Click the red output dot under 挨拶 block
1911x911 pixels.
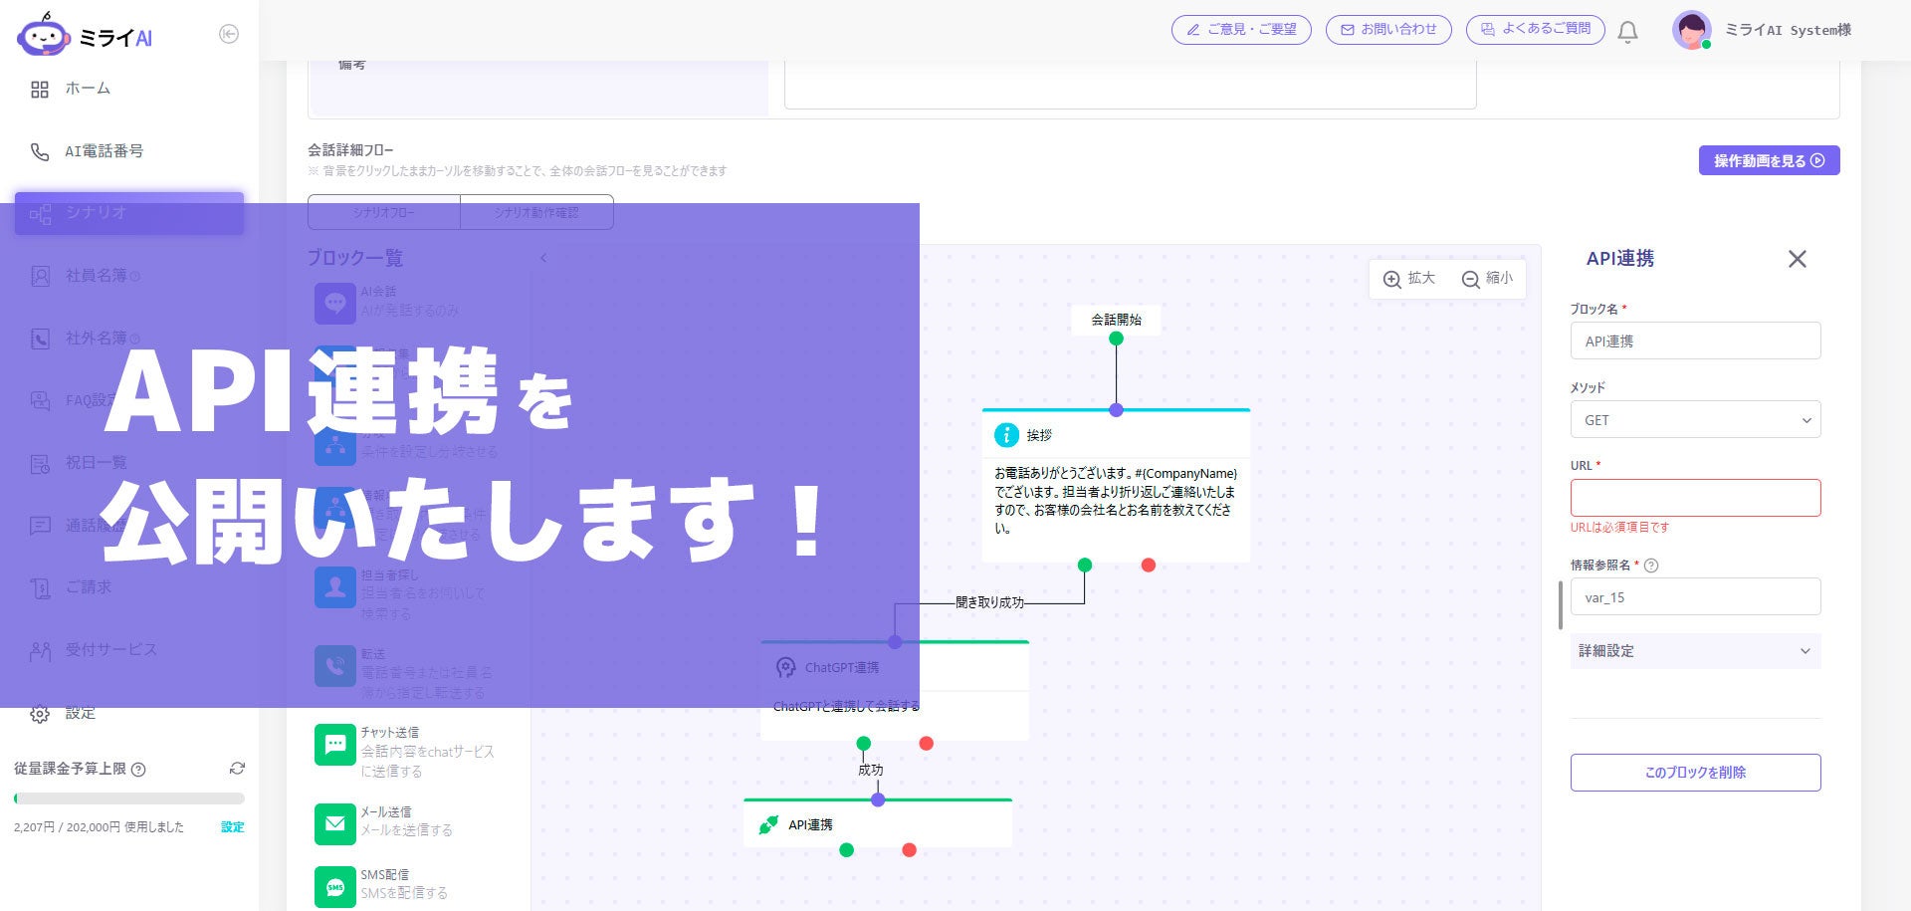pos(1149,566)
